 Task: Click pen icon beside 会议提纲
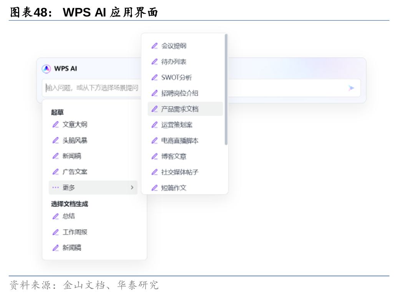pyautogui.click(x=154, y=46)
